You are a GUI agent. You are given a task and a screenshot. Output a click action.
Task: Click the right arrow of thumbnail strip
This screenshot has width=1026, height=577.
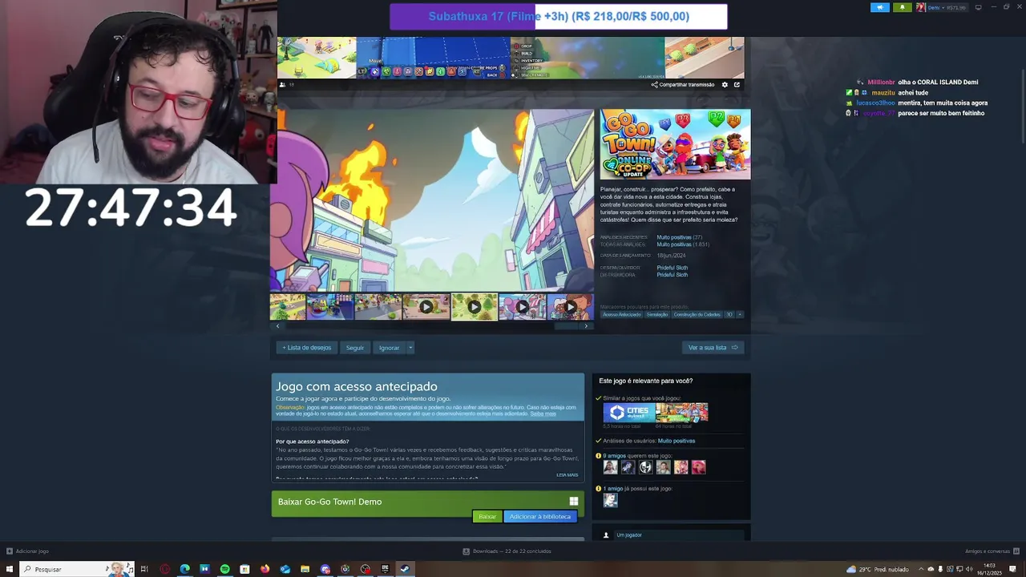tap(586, 326)
